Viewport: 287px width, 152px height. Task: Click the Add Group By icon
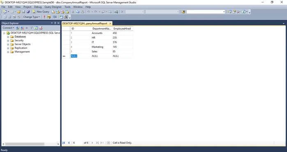point(55,17)
